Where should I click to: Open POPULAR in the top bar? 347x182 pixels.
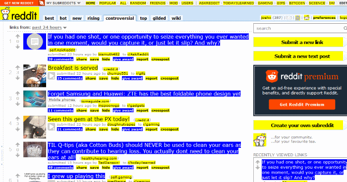click(108, 3)
